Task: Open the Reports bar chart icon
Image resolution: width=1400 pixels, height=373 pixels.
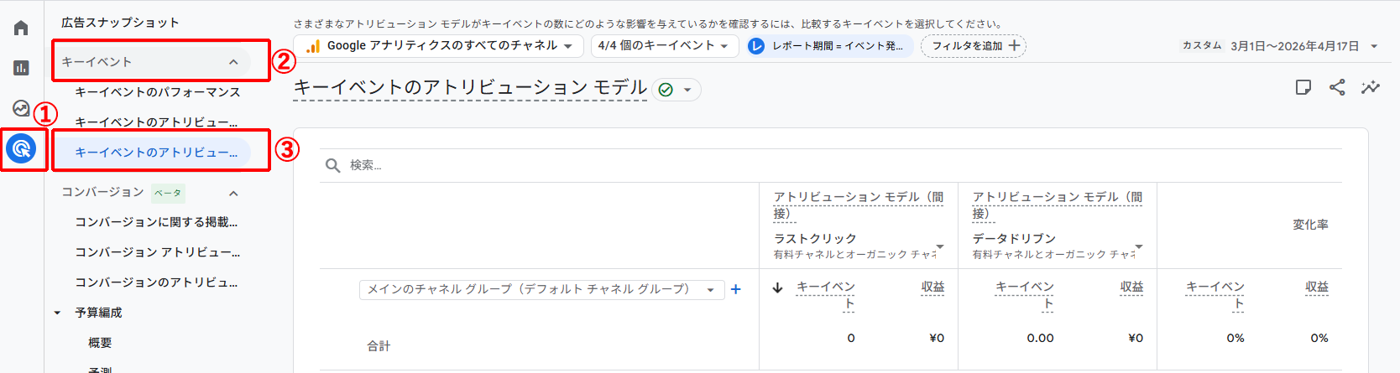Action: pyautogui.click(x=21, y=68)
